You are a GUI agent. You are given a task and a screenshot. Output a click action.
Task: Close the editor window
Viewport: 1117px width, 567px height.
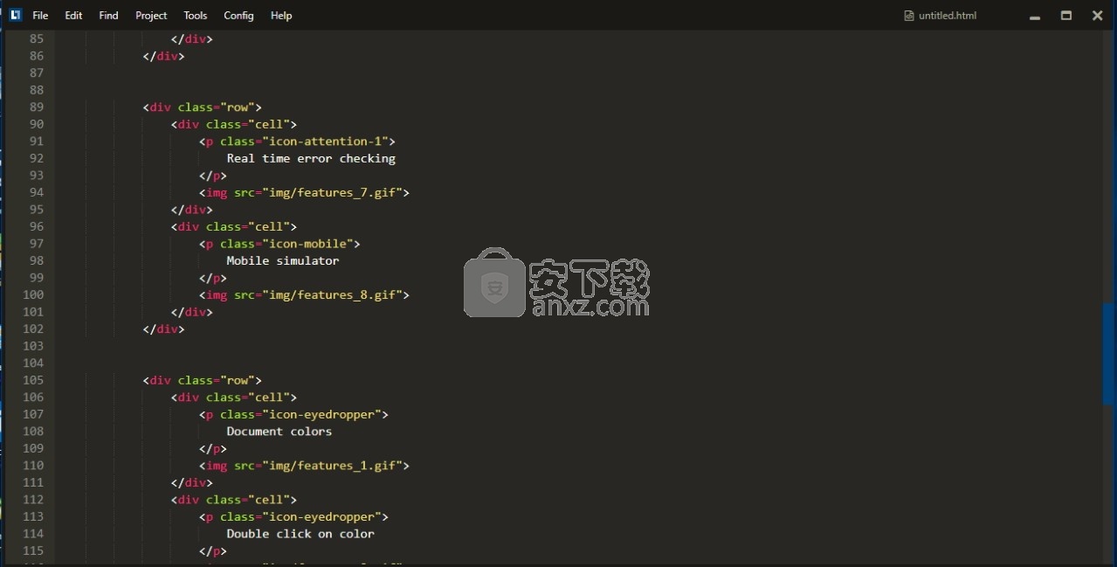[1098, 16]
